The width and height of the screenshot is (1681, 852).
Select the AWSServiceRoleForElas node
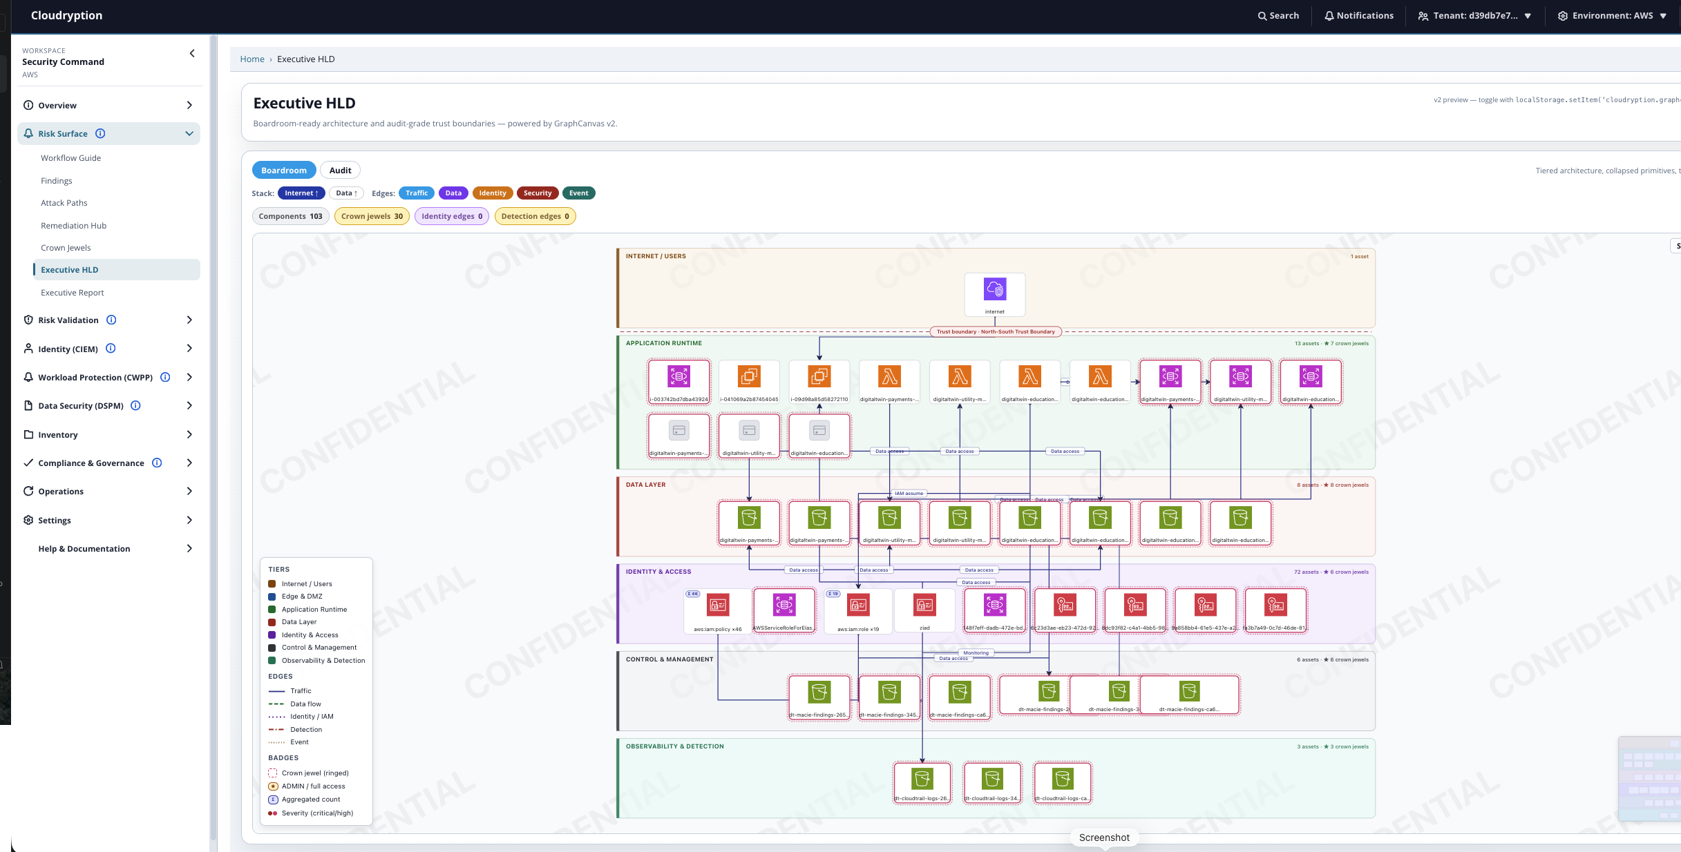784,610
